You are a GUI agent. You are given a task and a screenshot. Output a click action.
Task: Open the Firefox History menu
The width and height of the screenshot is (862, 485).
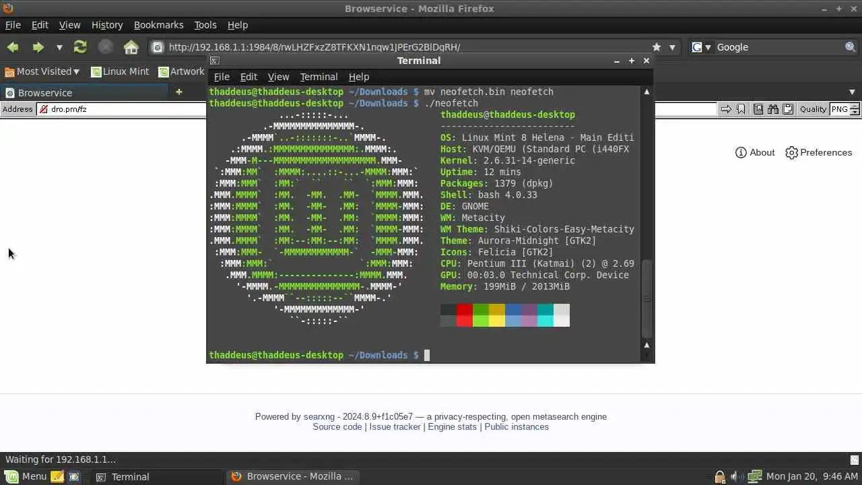click(106, 25)
